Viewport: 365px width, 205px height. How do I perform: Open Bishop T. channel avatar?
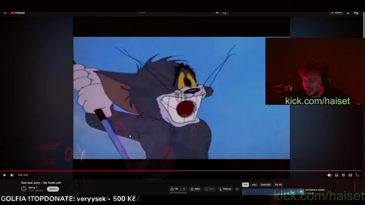tap(24, 189)
